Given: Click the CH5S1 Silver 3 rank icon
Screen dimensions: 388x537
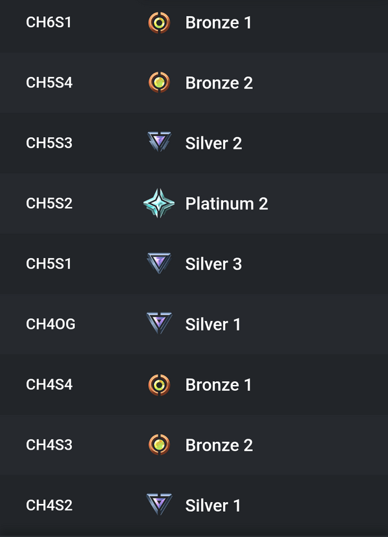Looking at the screenshot, I should pos(158,263).
